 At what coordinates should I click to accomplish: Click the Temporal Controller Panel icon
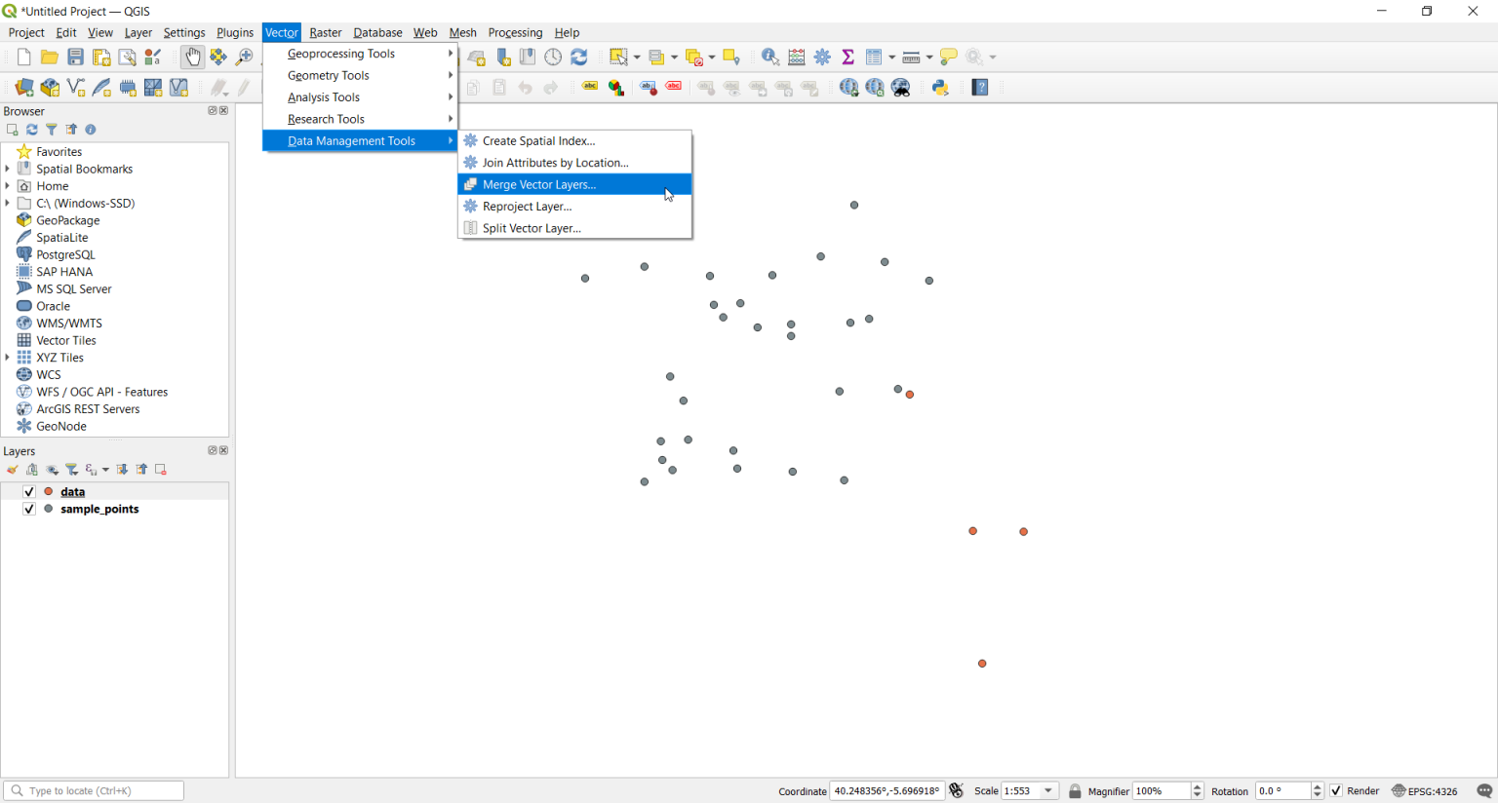pyautogui.click(x=553, y=57)
